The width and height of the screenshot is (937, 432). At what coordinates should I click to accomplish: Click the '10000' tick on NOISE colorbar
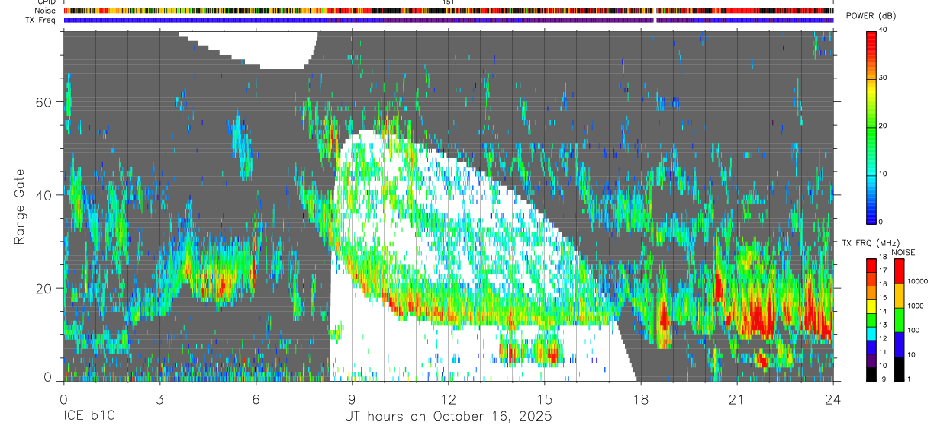click(918, 281)
